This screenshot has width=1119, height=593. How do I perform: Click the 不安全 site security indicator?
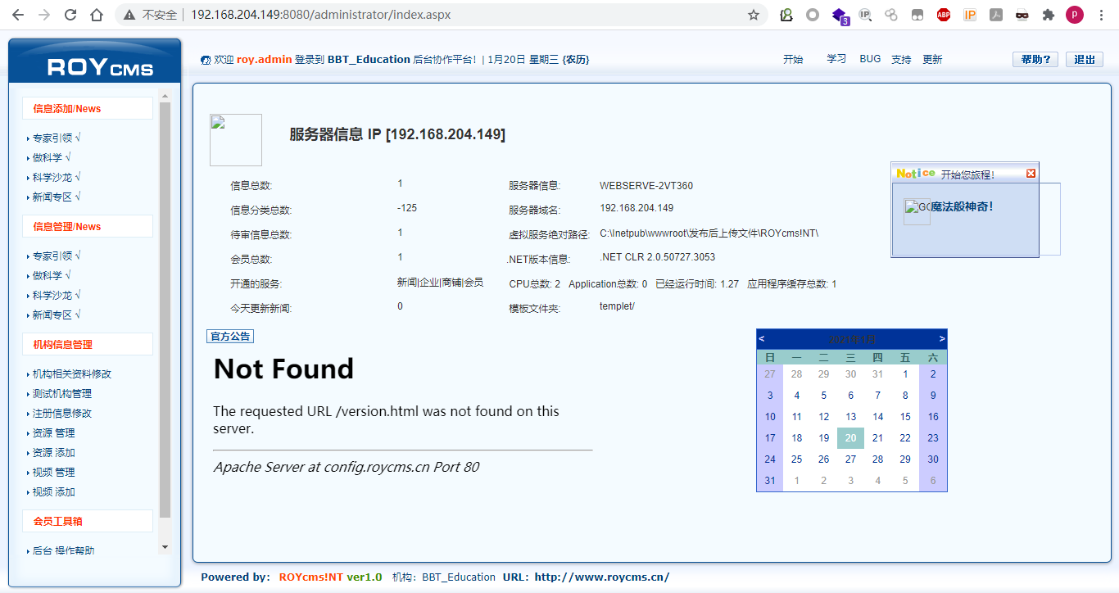click(154, 14)
